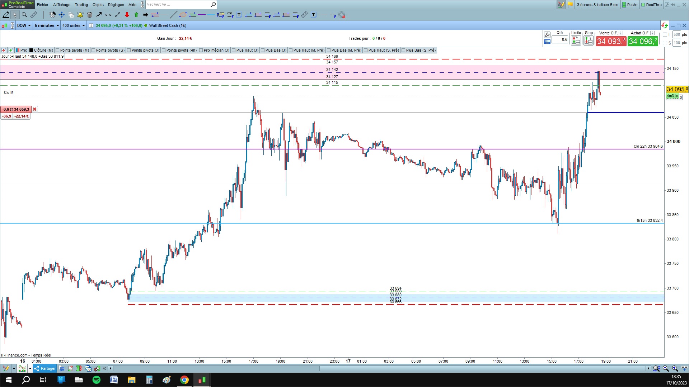The height and width of the screenshot is (387, 689).
Task: Click the Partager share button
Action: pyautogui.click(x=45, y=368)
